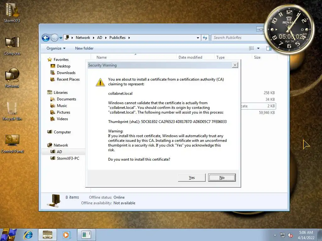Launch Internet Explorer from the taskbar
This screenshot has width=322, height=241.
click(x=28, y=235)
